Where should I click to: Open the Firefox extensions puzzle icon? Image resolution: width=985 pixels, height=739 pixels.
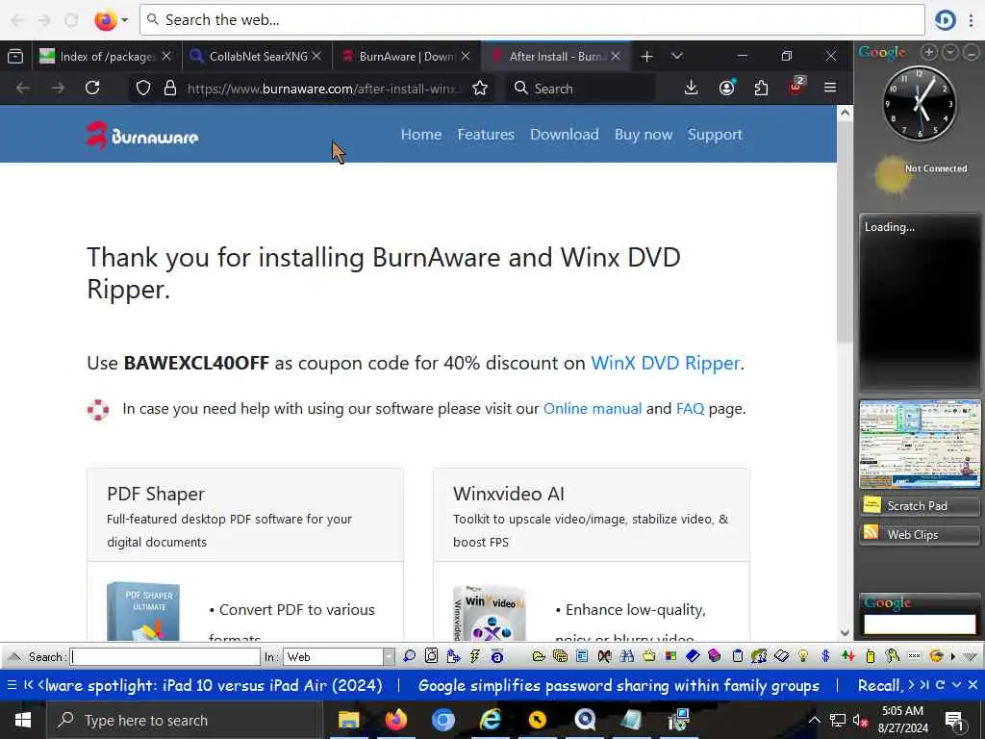761,88
